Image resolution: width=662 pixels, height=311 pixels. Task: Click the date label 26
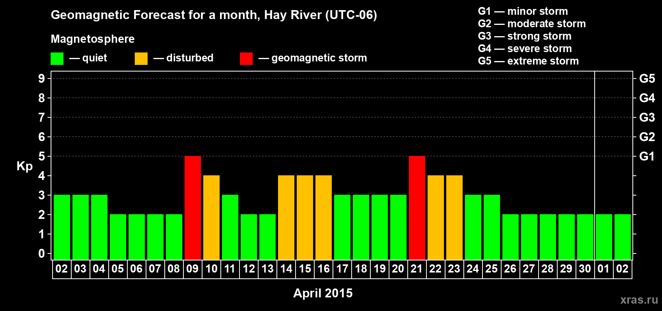(510, 269)
